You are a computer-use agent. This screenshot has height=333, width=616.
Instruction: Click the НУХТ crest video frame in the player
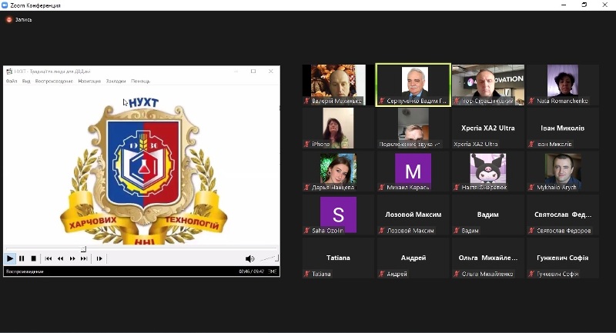[x=142, y=165]
